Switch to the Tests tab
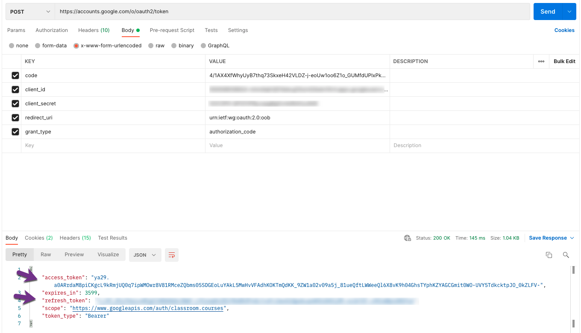Screen dimensions: 581x333 point(211,30)
